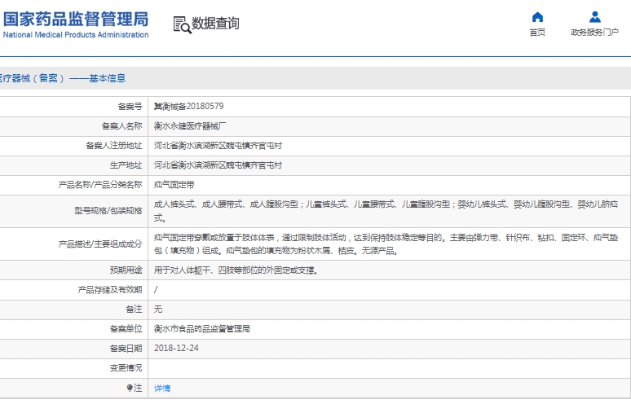The image size is (631, 404).
Task: Click the 变更情况 label
Action: tap(126, 368)
